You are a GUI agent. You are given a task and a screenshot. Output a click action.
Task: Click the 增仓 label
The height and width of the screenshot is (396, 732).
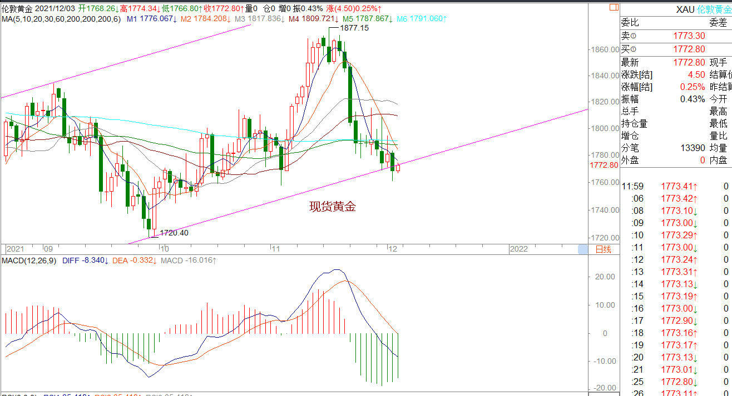tap(630, 136)
